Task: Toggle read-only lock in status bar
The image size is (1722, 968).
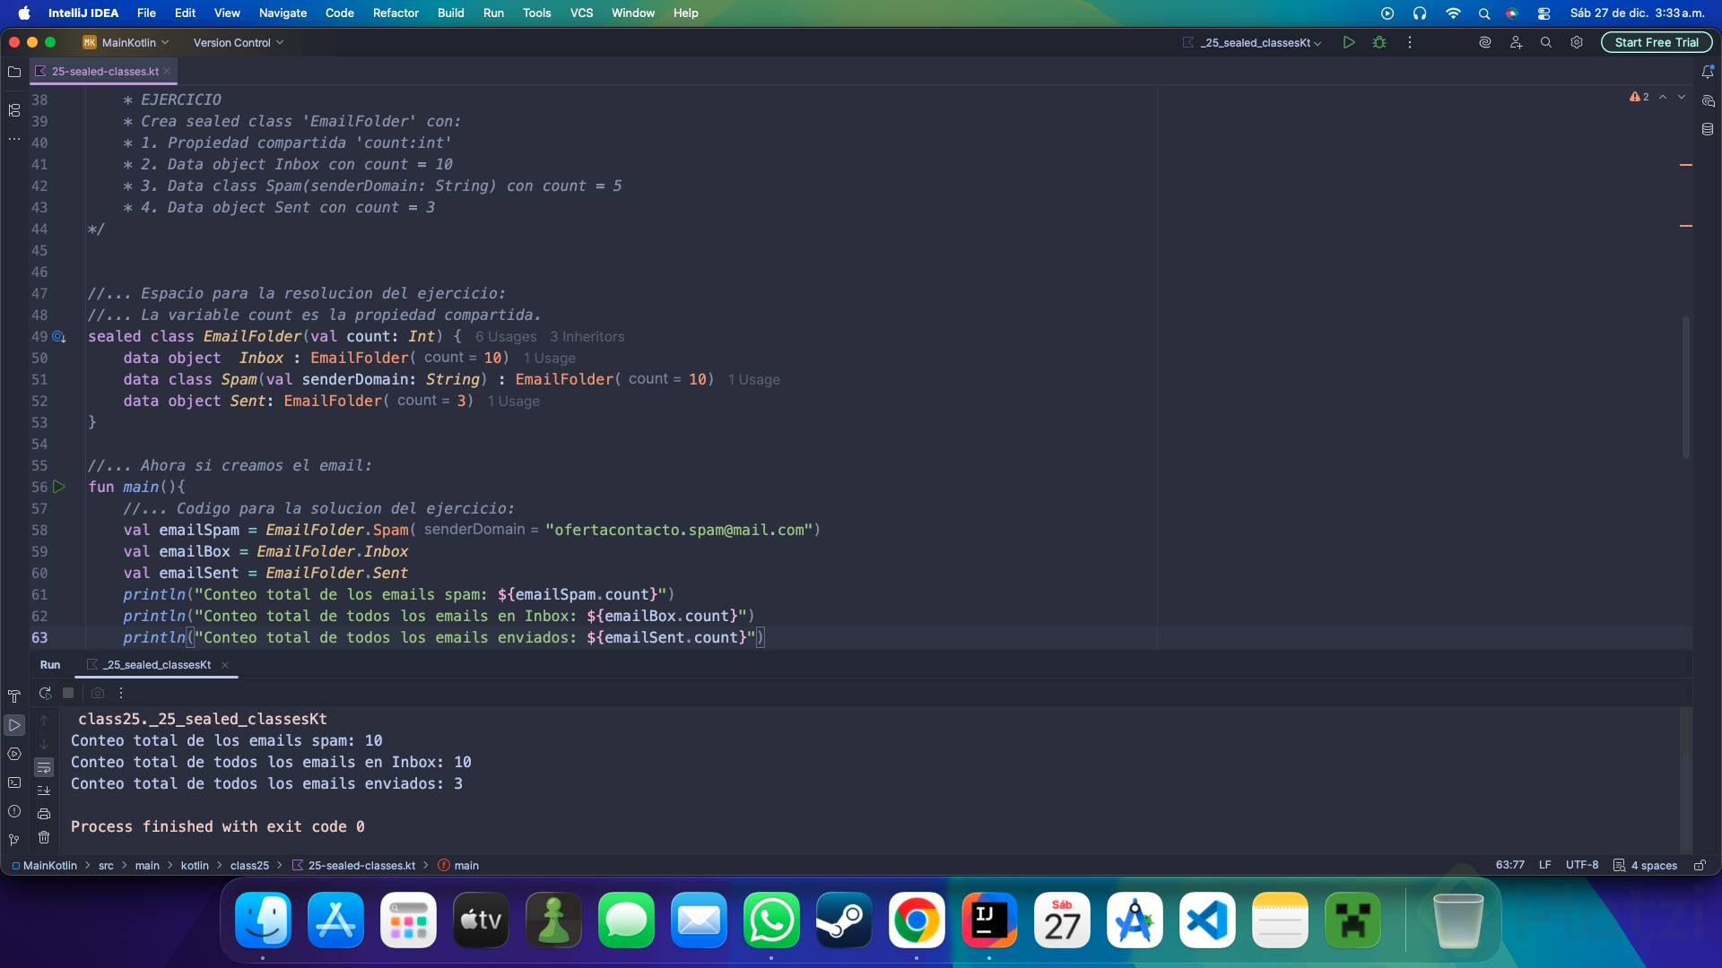Action: coord(1699,865)
